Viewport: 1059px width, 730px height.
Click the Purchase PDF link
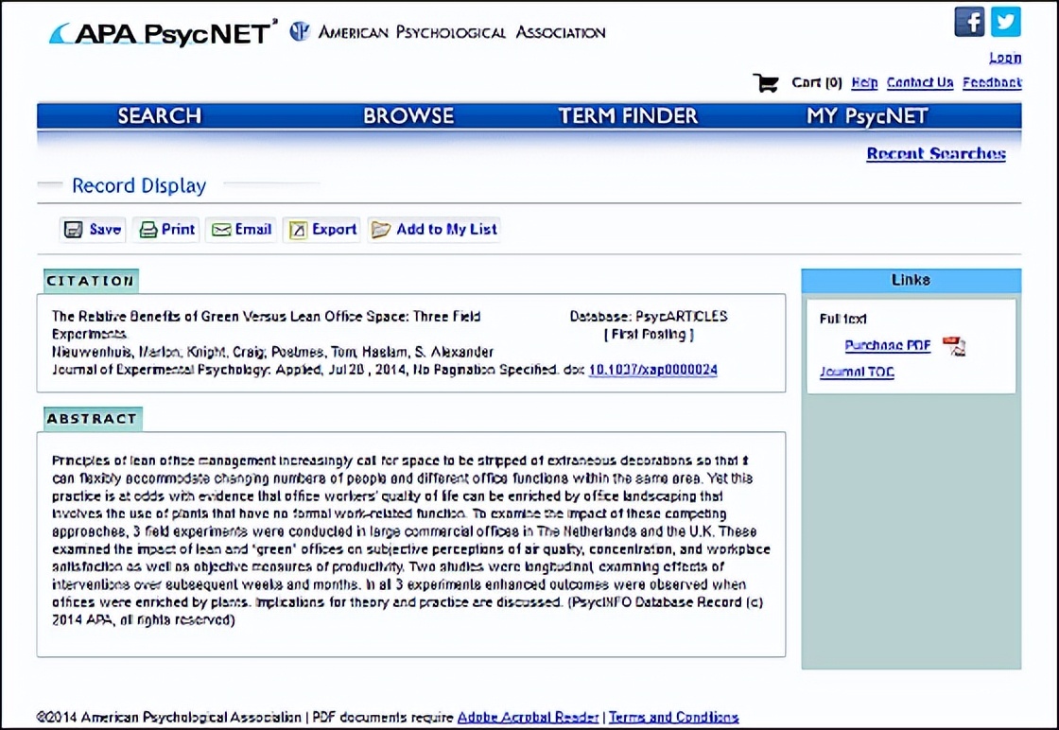click(888, 346)
